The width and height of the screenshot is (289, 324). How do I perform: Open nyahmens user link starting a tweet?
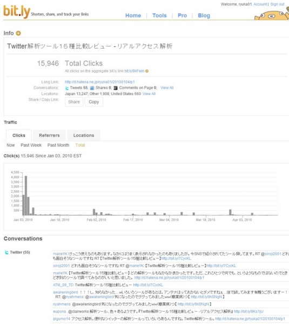(x=62, y=304)
